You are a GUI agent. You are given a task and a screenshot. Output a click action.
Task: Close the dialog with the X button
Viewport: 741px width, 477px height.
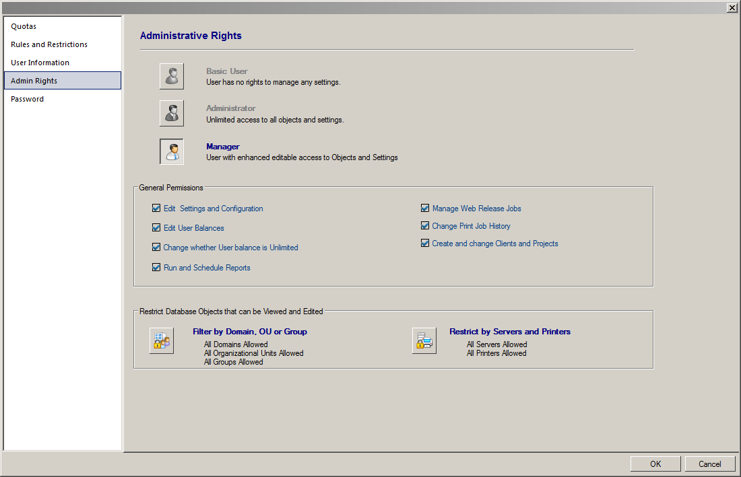coord(732,7)
